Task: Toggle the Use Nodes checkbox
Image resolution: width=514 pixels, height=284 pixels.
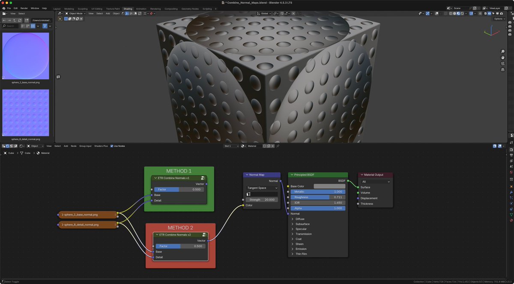Action: coord(112,146)
